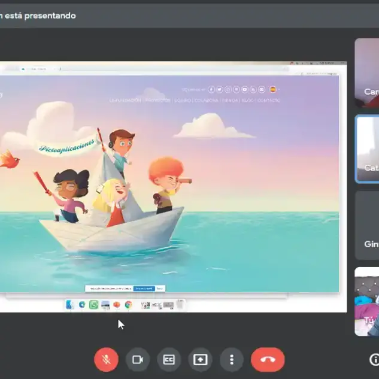379x379 pixels.
Task: Click the Twitter icon on the presented website
Action: click(220, 89)
